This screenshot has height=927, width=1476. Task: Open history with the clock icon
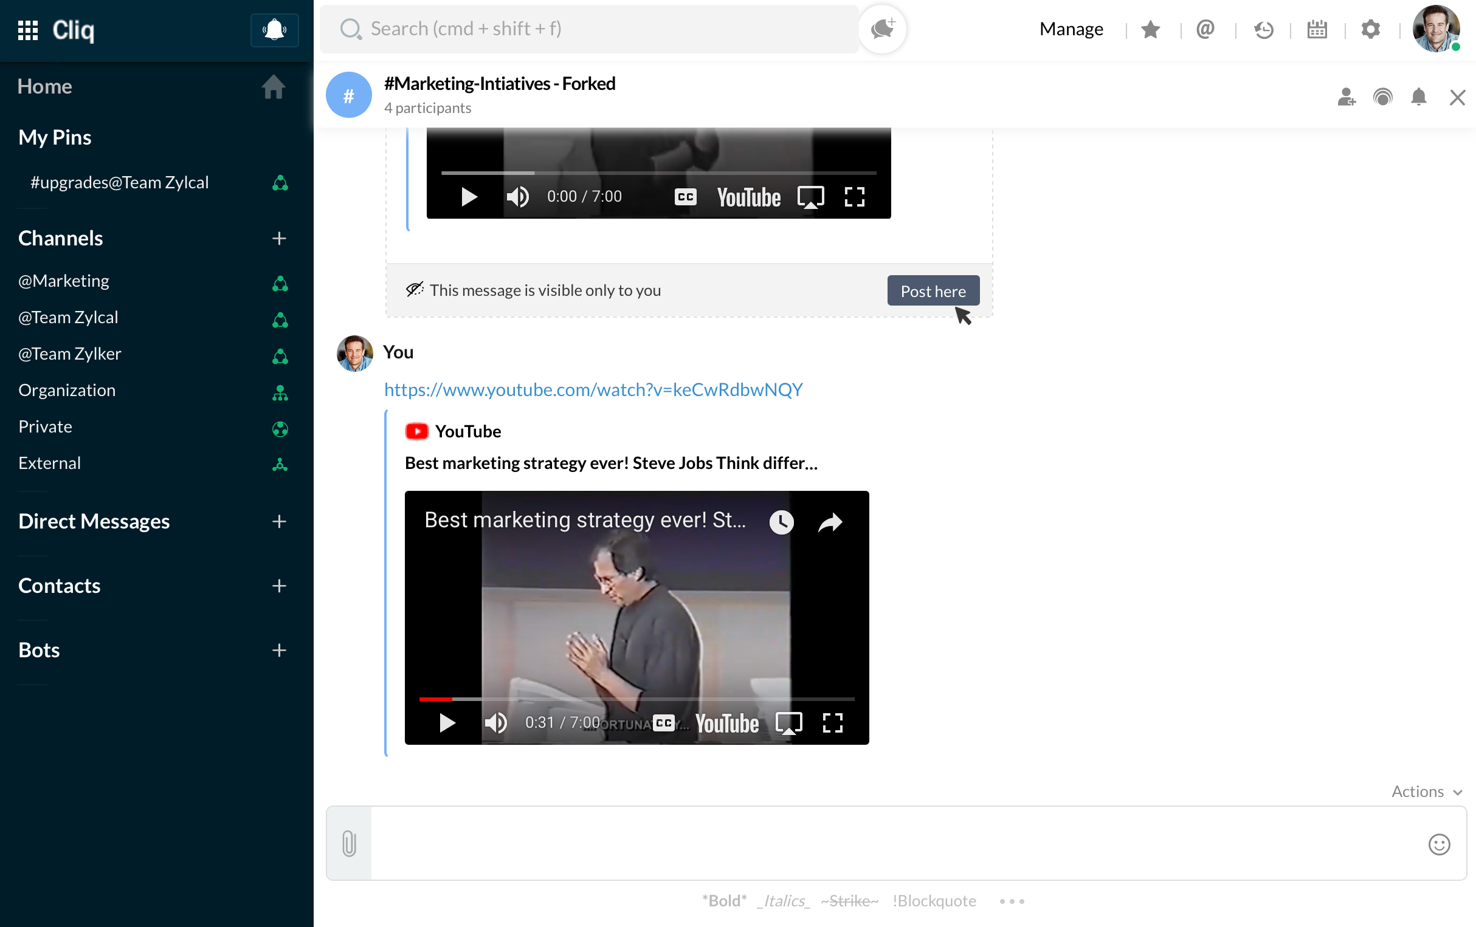(1263, 29)
